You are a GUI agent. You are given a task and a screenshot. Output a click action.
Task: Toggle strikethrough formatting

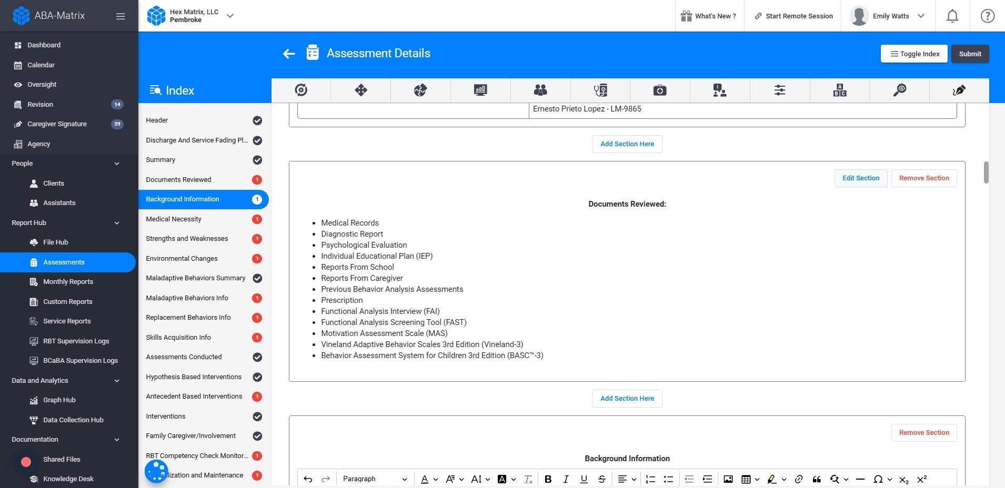[x=602, y=479]
